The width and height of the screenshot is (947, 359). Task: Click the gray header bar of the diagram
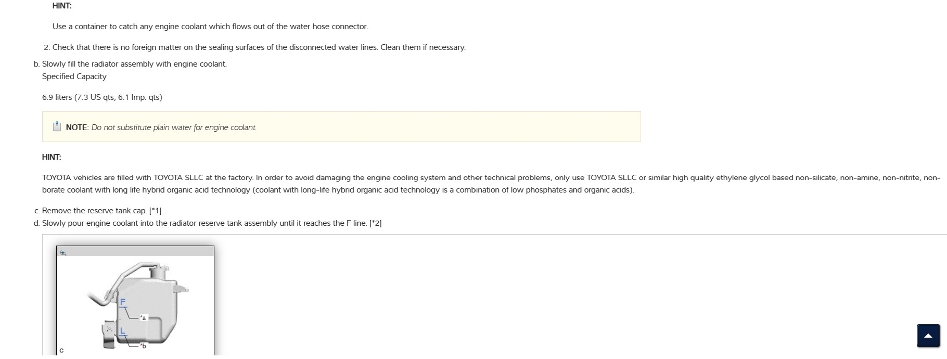(x=135, y=252)
